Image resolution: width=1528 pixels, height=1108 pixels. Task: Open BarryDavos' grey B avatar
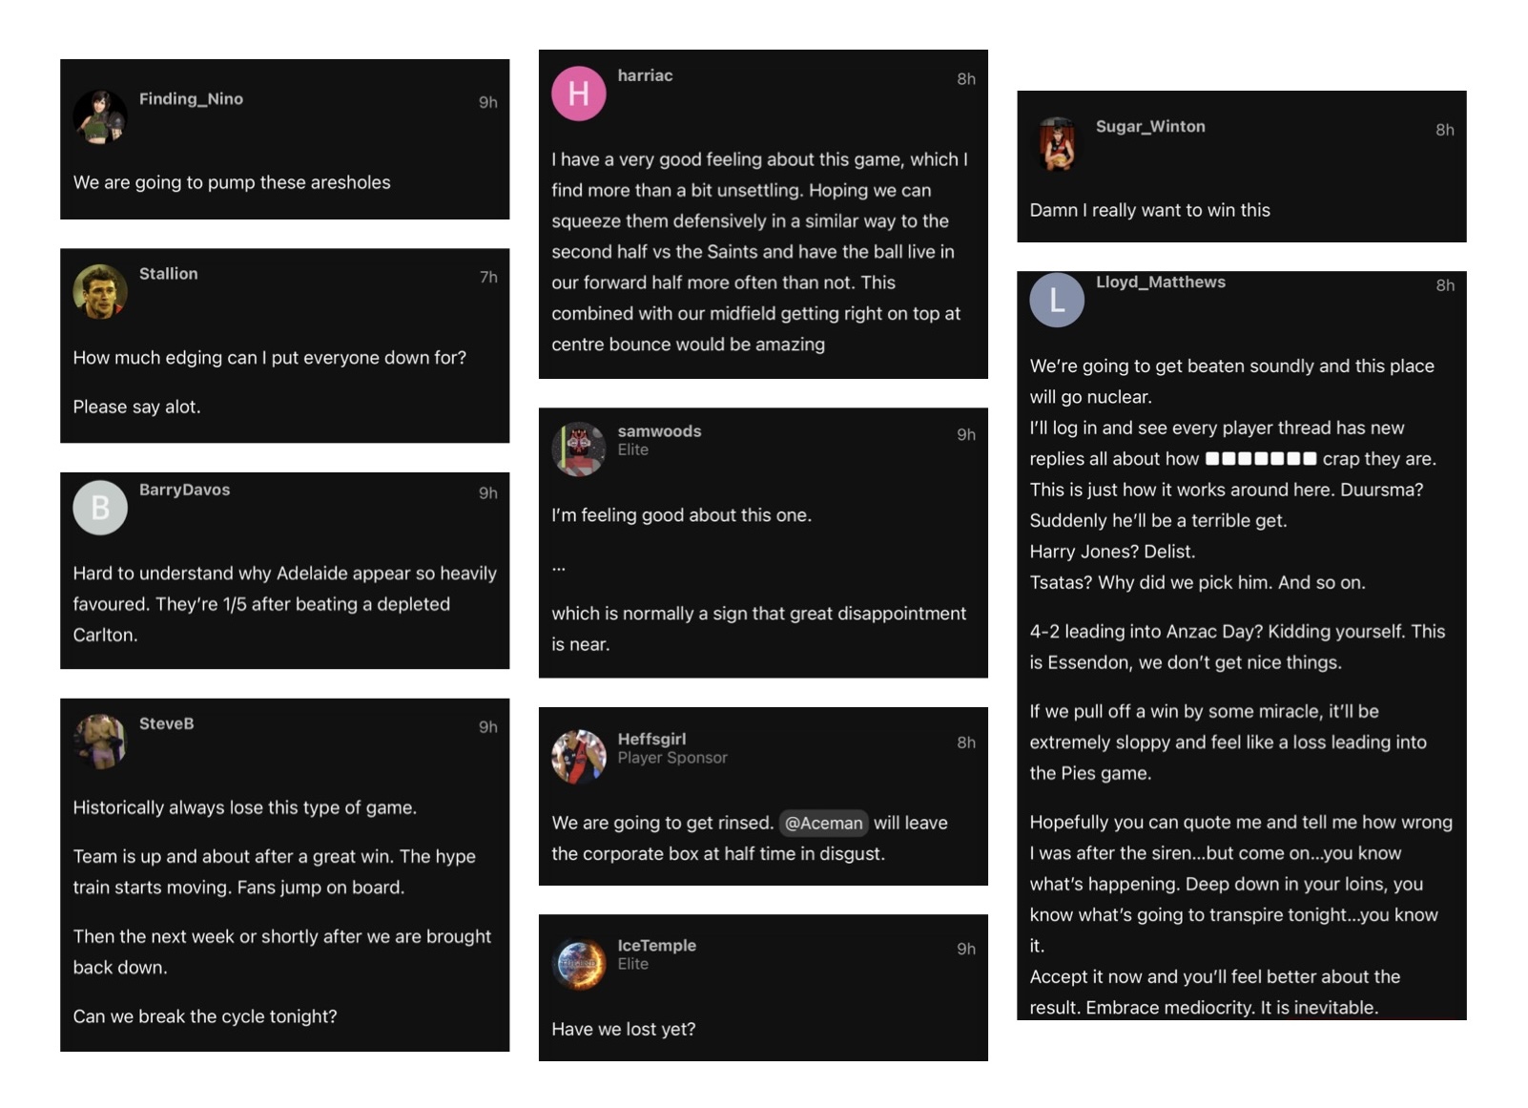click(100, 508)
